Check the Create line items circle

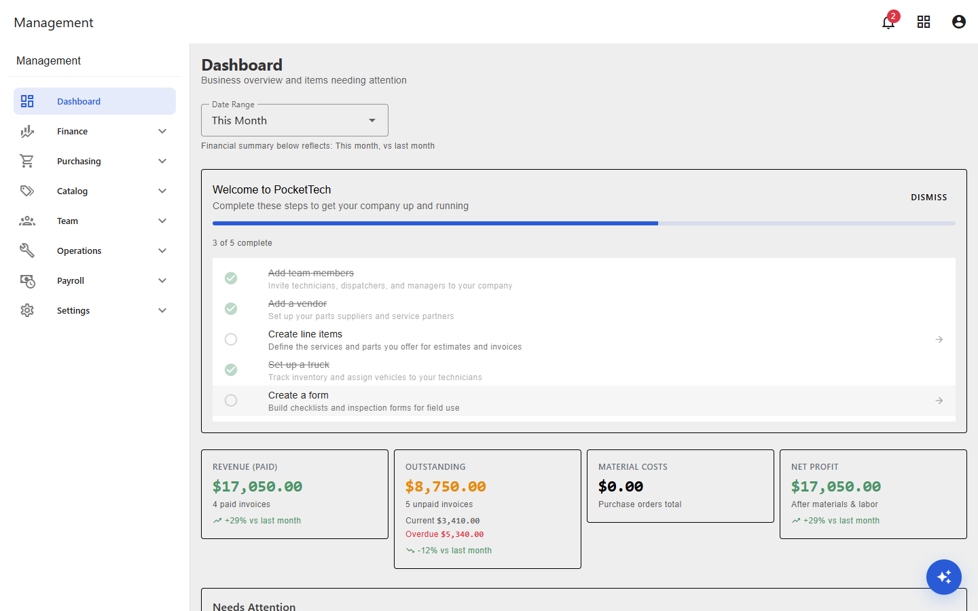[x=231, y=339]
